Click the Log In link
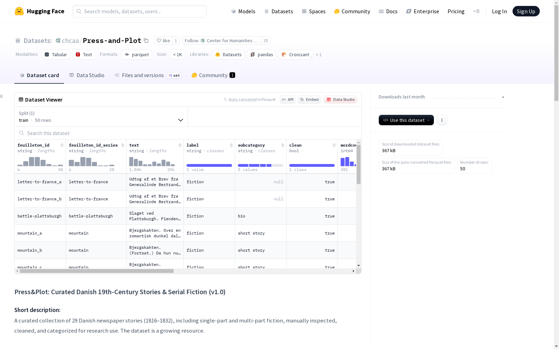 point(499,11)
